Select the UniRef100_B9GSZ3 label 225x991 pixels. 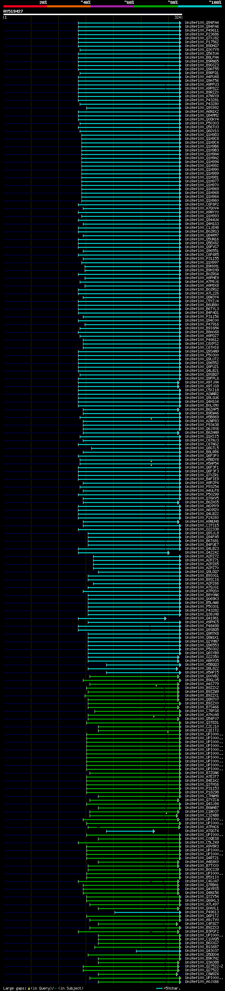[202, 65]
